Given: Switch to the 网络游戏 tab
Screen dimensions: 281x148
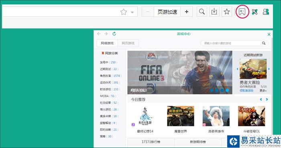Looking at the screenshot, I should [x=107, y=43].
